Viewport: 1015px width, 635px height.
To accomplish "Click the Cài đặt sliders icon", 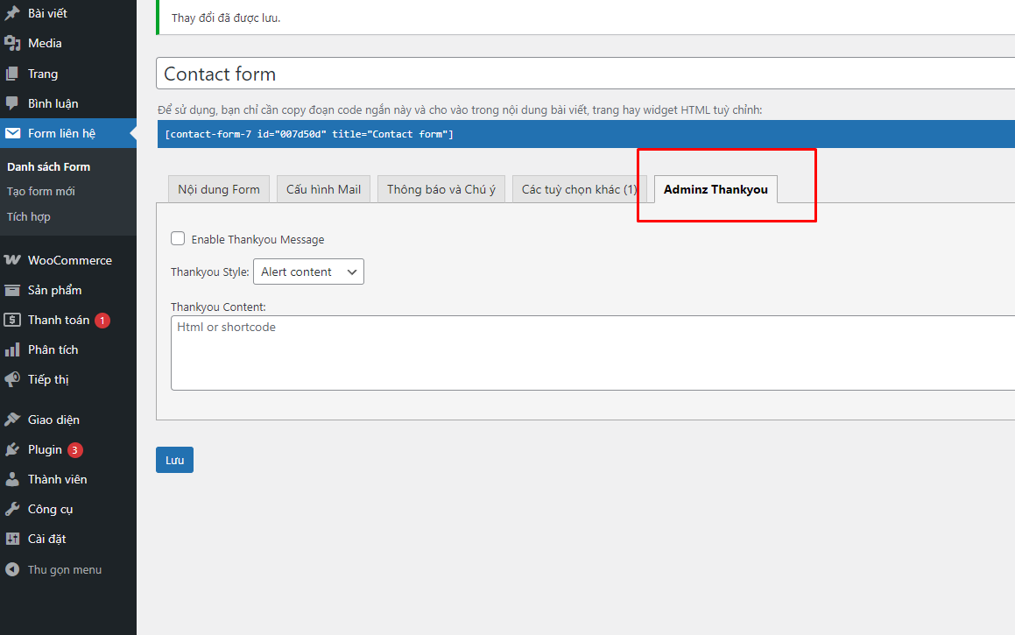I will pyautogui.click(x=12, y=539).
